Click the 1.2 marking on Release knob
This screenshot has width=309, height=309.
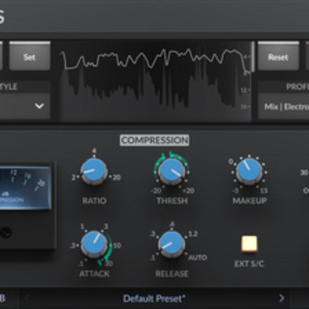[x=193, y=234]
